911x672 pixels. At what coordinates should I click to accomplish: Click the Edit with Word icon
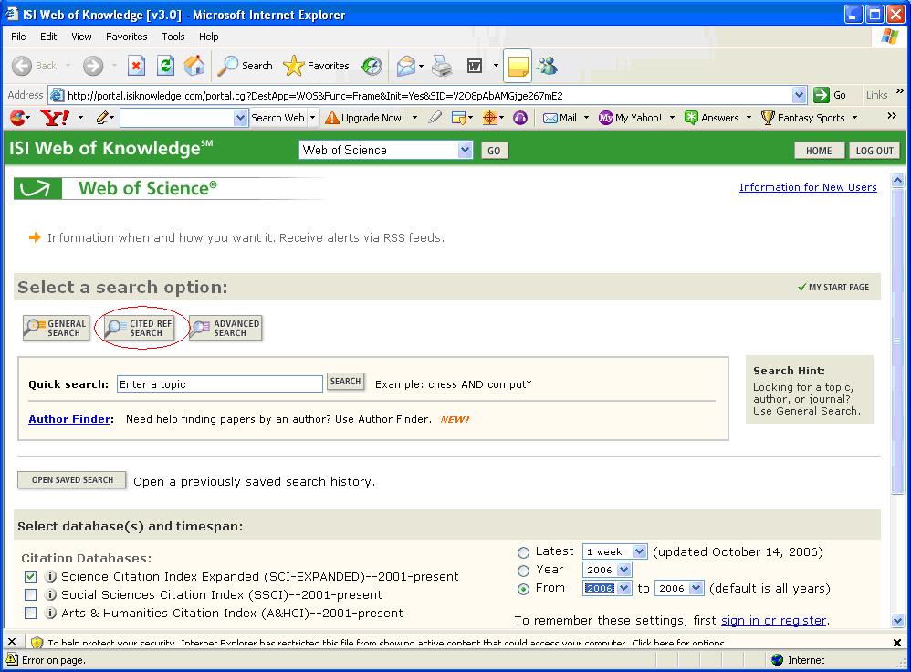(x=475, y=66)
